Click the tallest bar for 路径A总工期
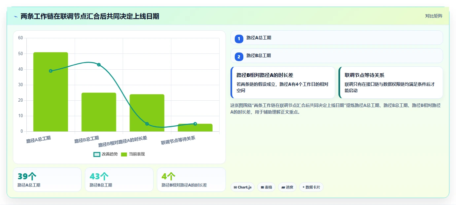The height and width of the screenshot is (205, 456). [x=51, y=92]
